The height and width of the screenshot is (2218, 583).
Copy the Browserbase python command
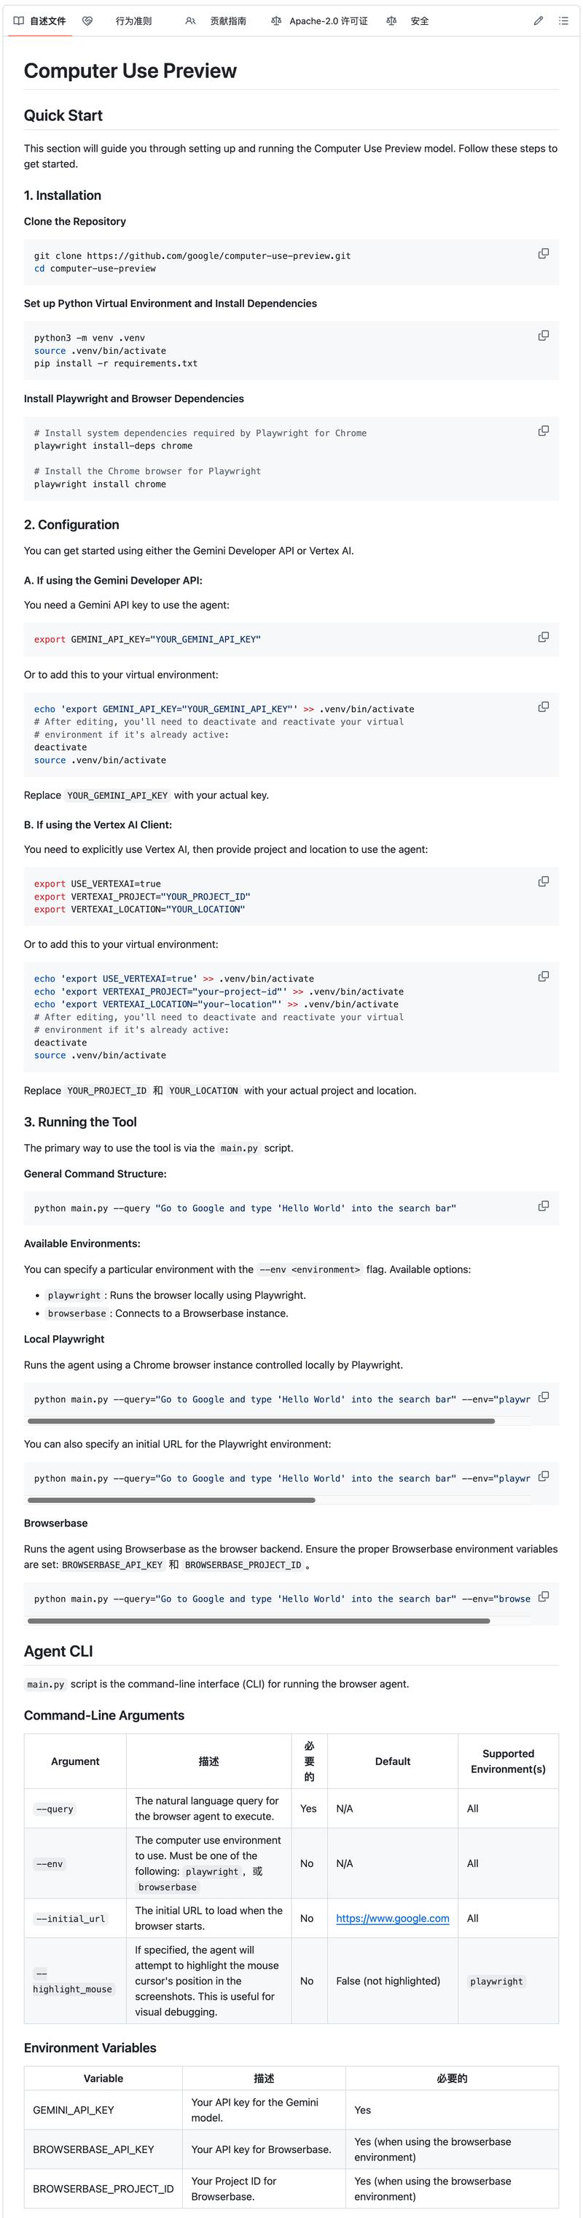point(544,1597)
